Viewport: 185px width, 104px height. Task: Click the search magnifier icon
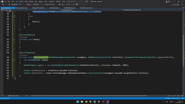87,1
